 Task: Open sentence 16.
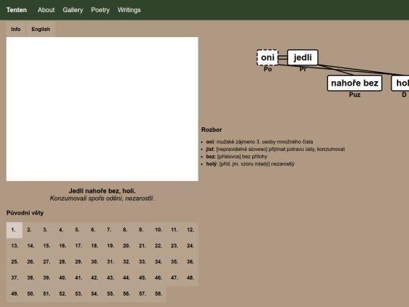tap(62, 246)
